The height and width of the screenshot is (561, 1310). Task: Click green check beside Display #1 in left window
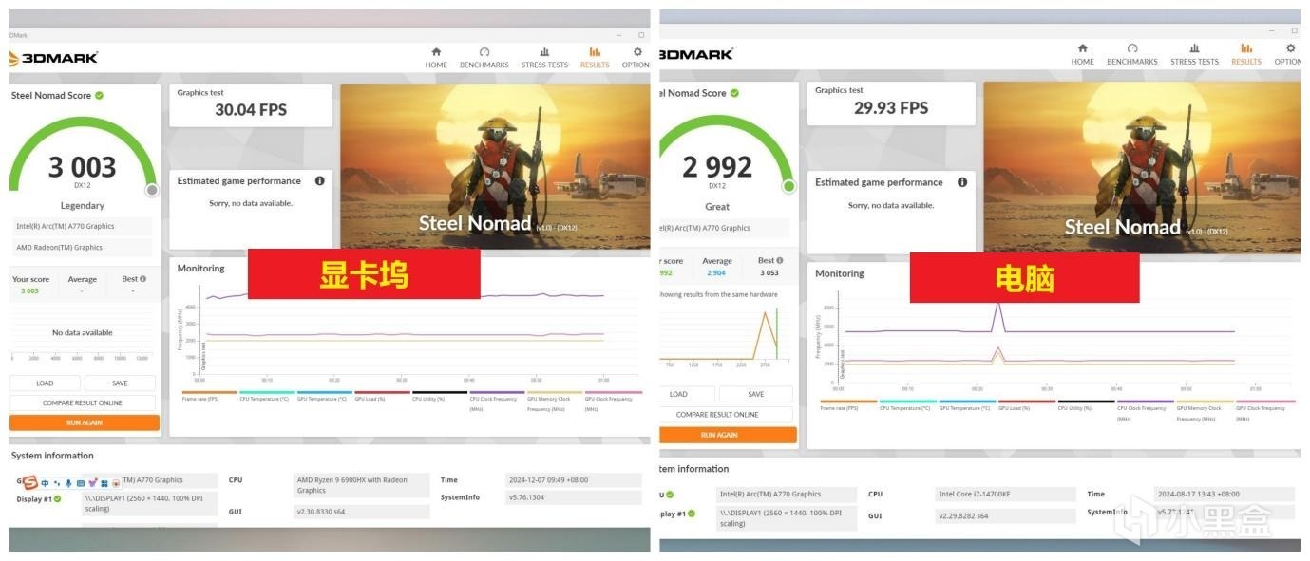[58, 499]
